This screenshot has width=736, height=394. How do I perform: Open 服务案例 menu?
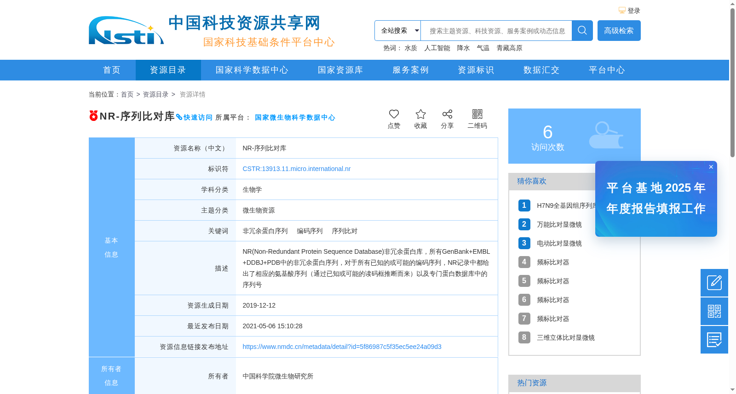coord(410,70)
